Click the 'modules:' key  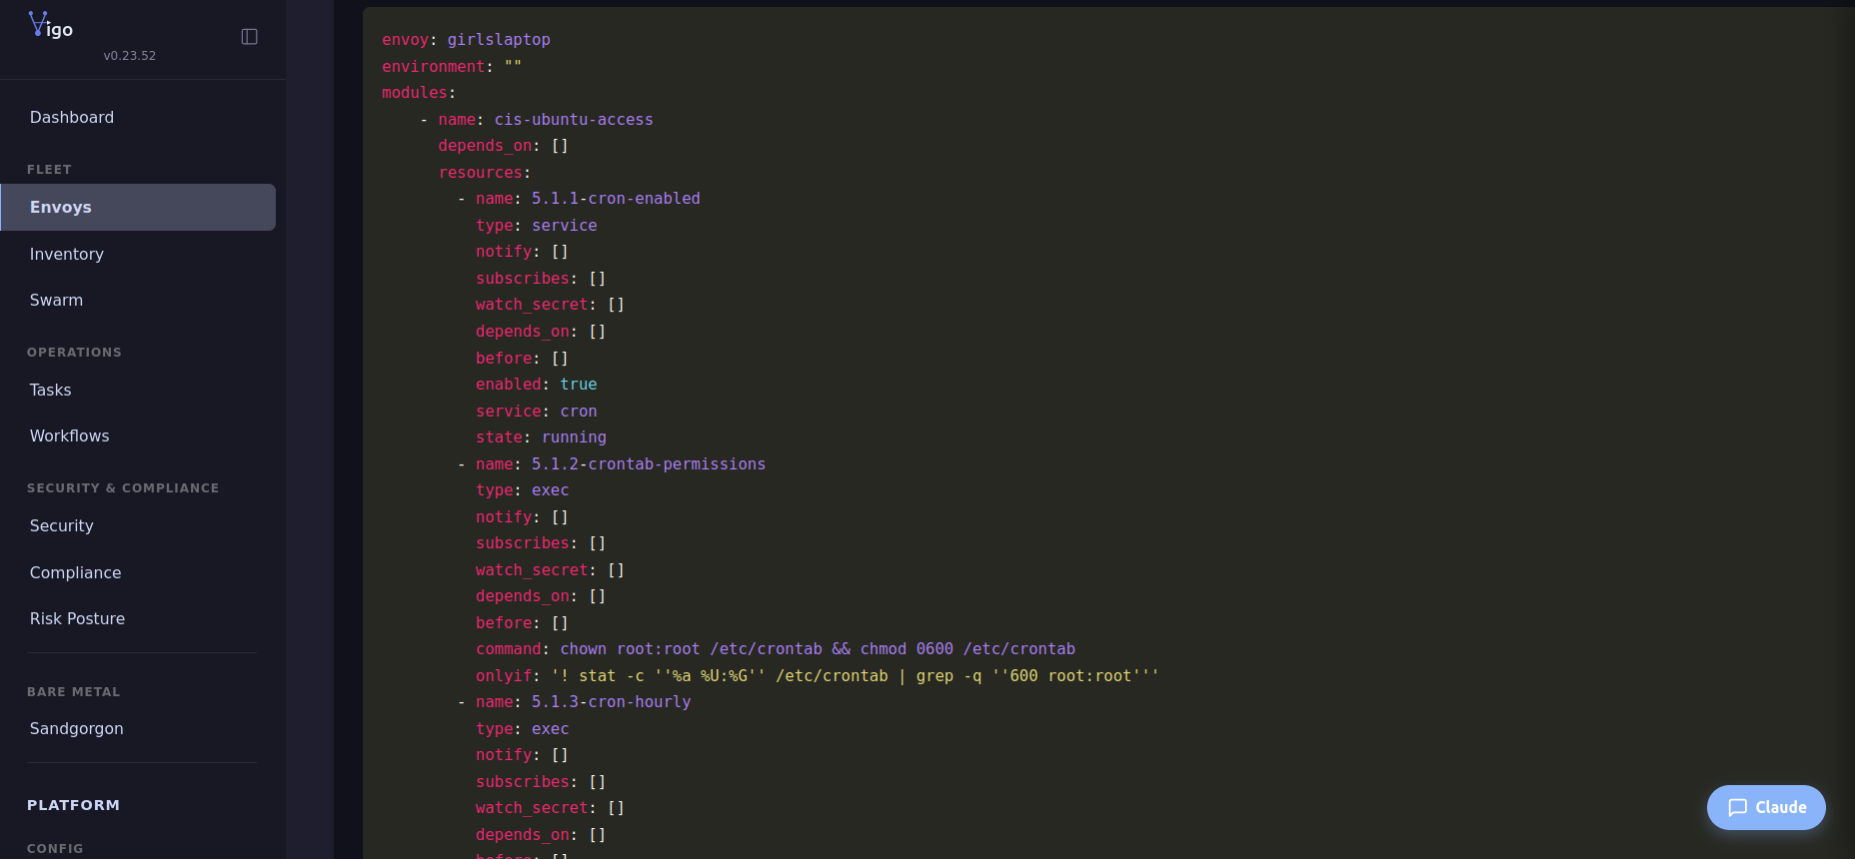tap(419, 93)
